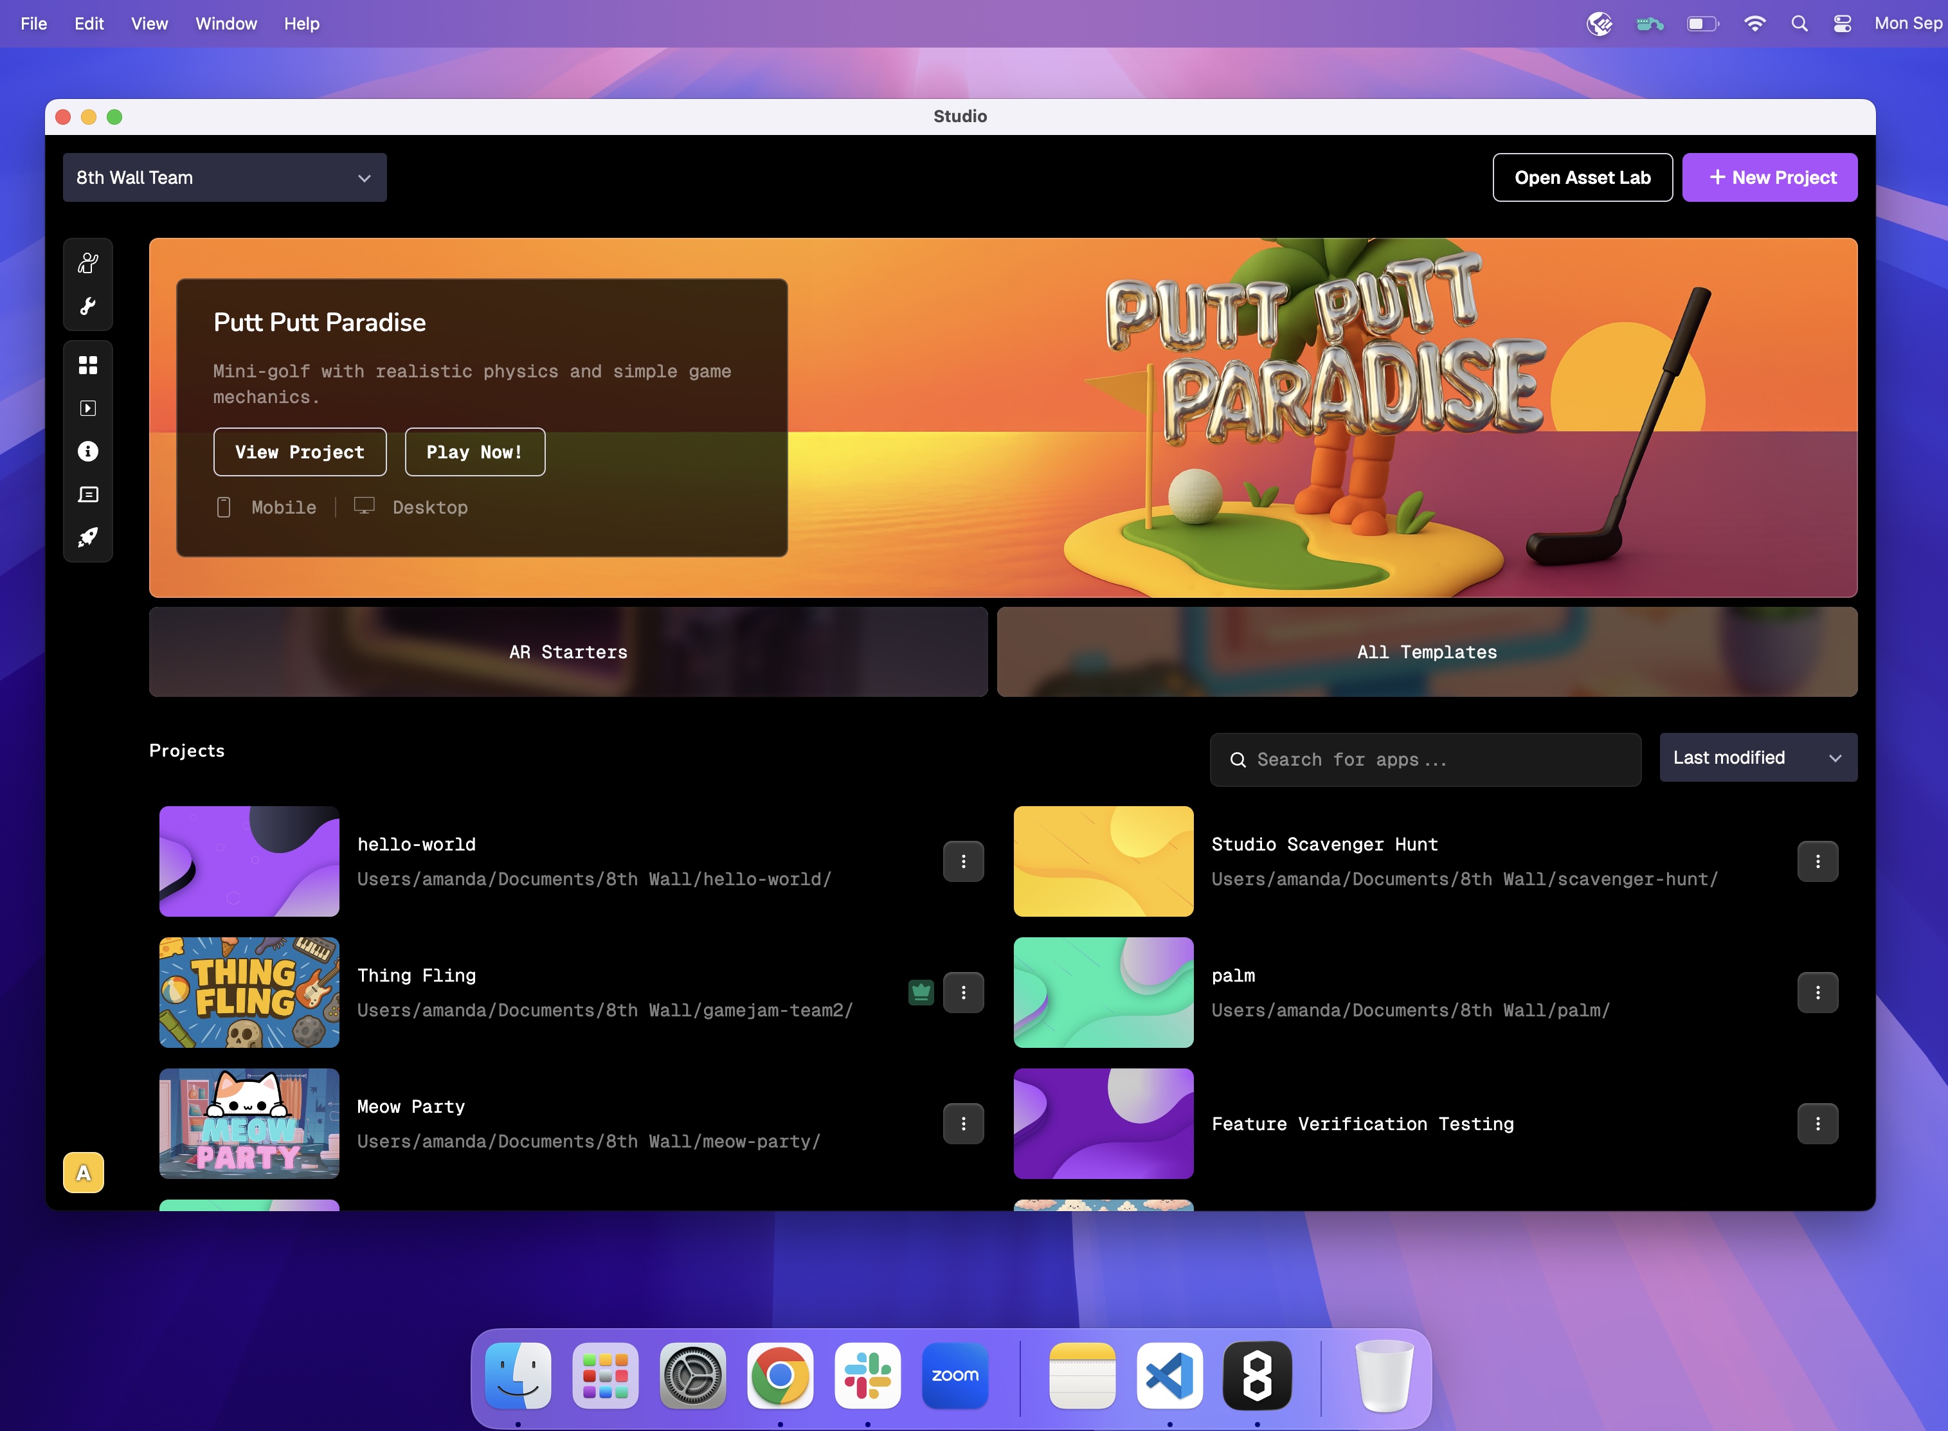Open the wrench tools sidebar icon

[87, 306]
